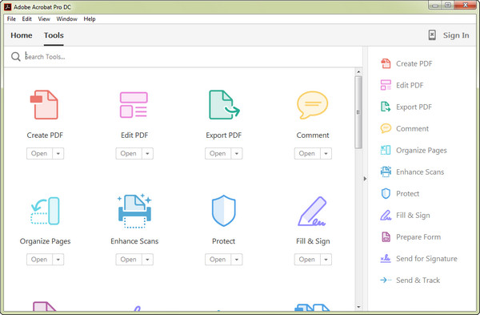Click the Adobe Acrobat logo in title bar

coord(8,6)
